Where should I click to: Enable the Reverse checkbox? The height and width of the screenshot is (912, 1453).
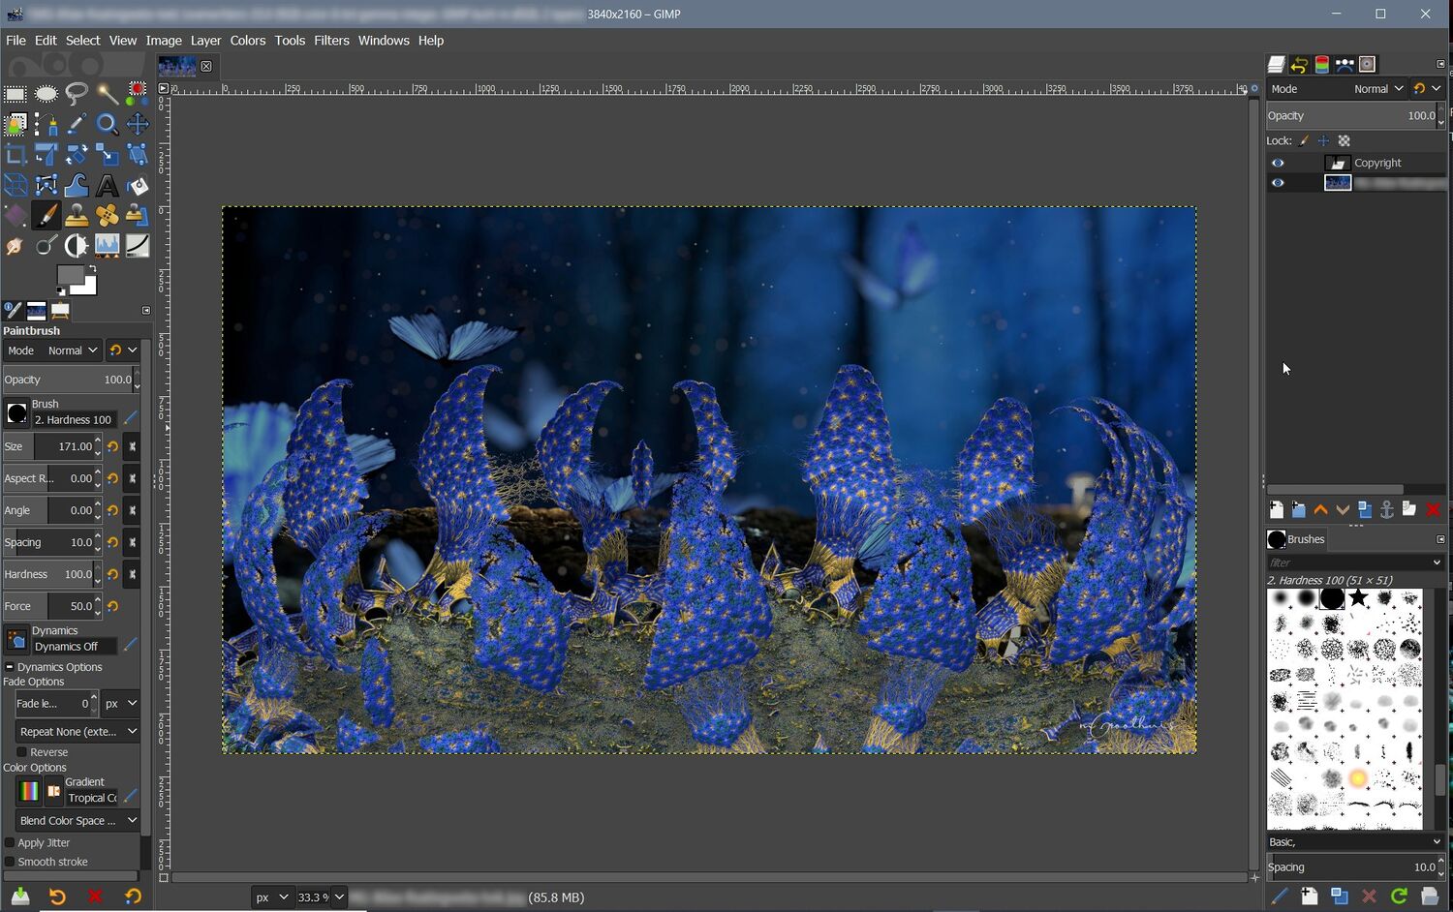coord(21,752)
